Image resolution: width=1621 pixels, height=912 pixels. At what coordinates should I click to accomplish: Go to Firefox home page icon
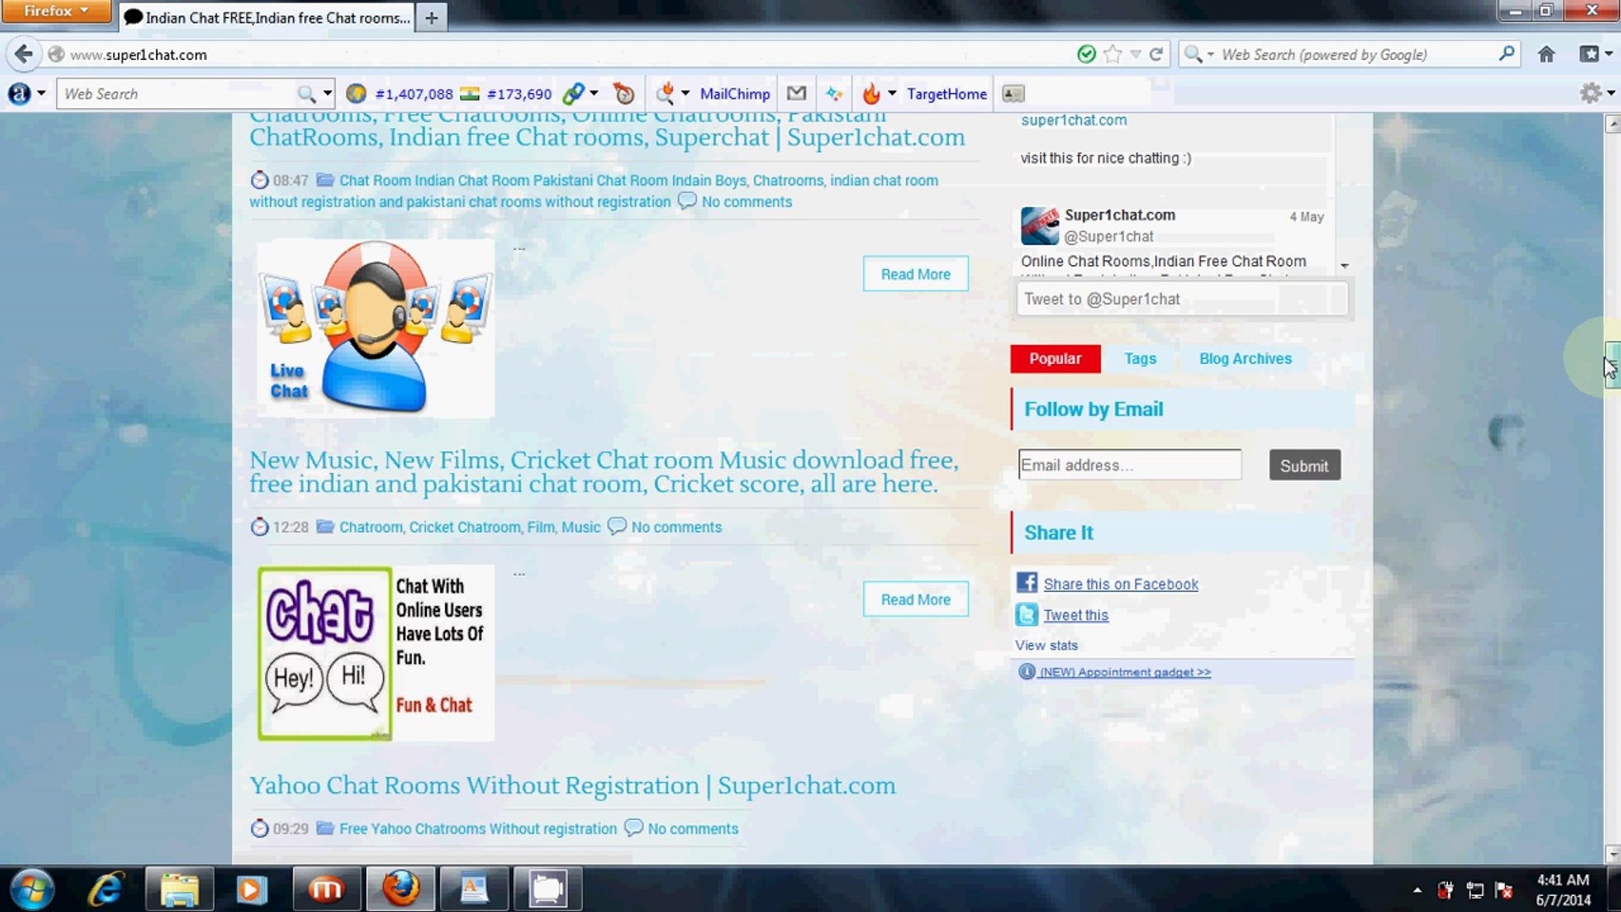1546,54
